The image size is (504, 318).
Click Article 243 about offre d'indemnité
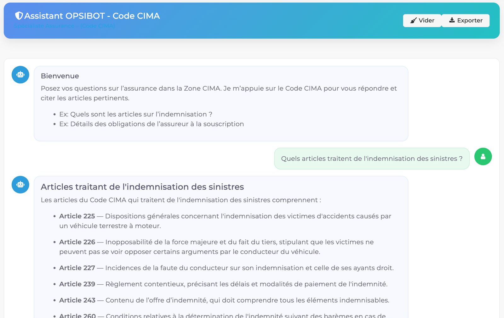click(x=77, y=300)
